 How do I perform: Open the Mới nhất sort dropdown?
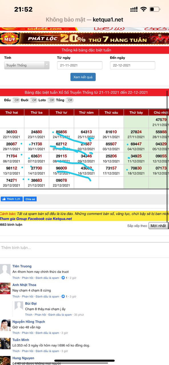point(158,226)
